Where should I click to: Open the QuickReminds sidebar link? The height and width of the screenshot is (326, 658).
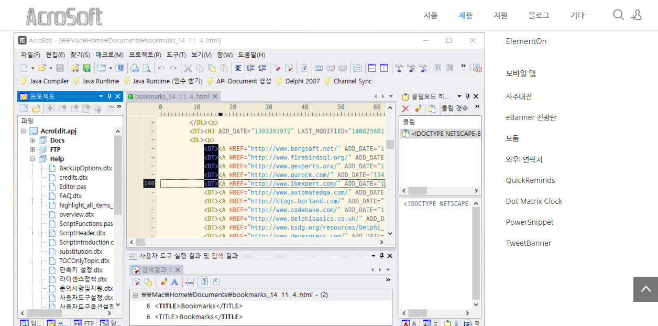(530, 180)
